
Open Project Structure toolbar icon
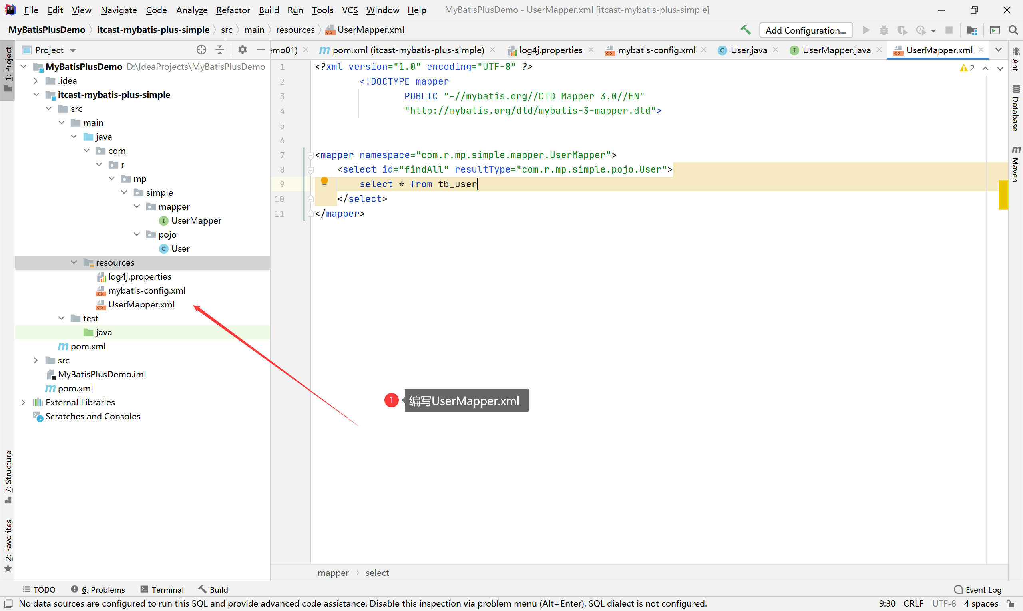pyautogui.click(x=972, y=30)
